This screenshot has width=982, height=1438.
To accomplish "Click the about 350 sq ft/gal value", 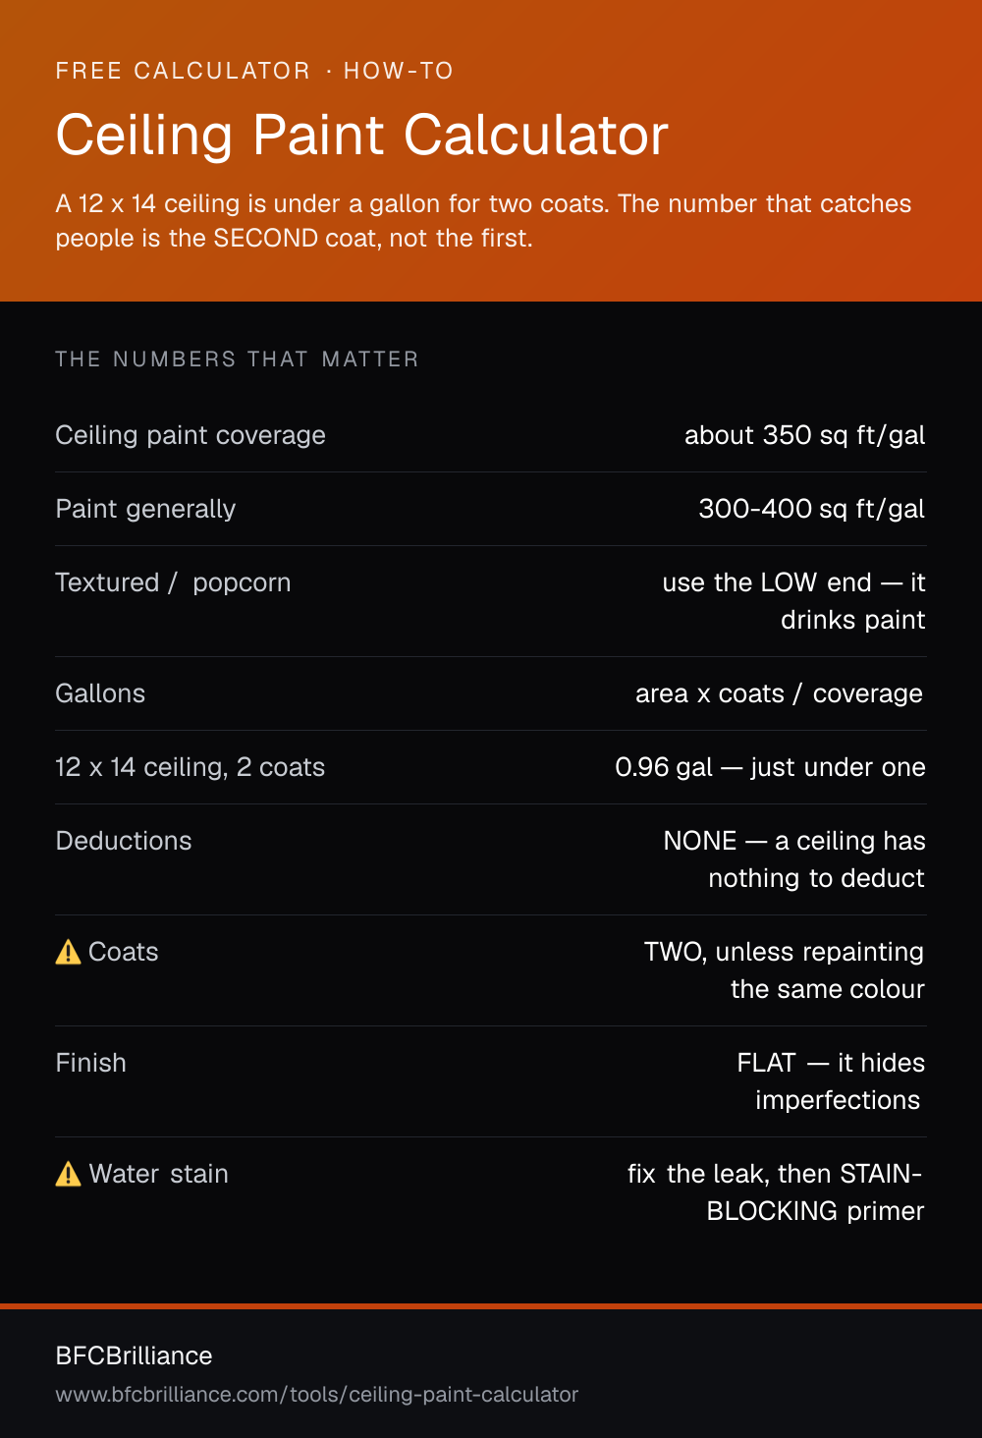I will coord(804,435).
